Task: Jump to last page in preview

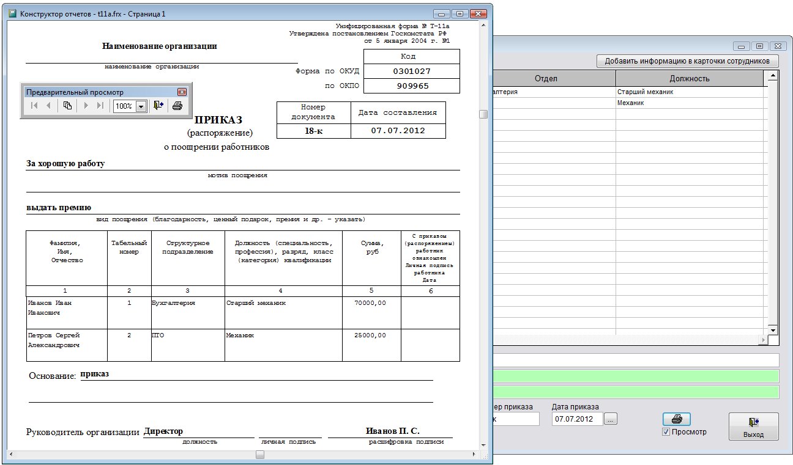Action: click(100, 106)
